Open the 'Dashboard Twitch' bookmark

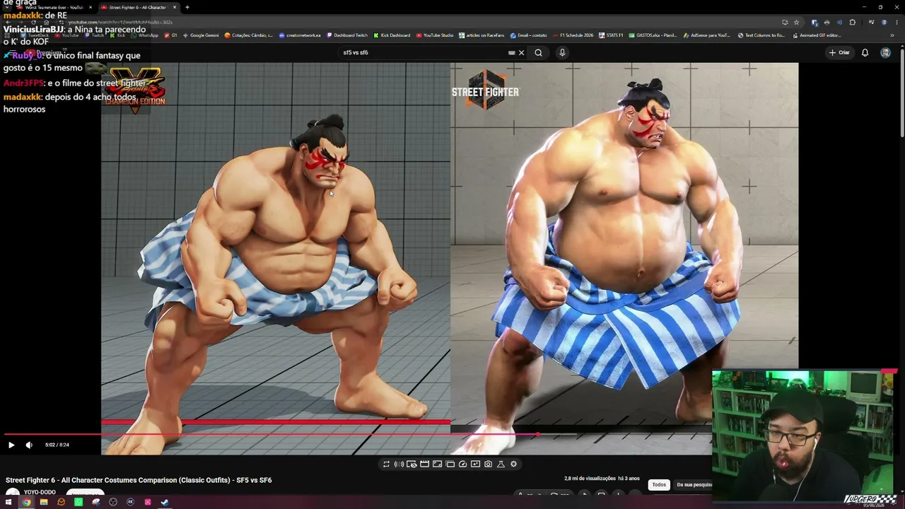tap(346, 35)
